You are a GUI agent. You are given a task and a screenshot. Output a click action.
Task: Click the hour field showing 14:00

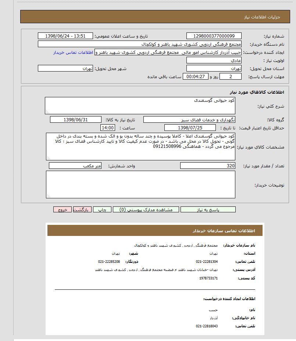click(x=107, y=128)
